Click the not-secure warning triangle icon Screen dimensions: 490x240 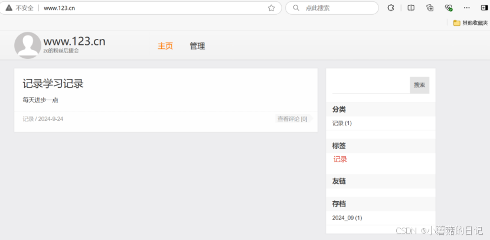pos(9,8)
